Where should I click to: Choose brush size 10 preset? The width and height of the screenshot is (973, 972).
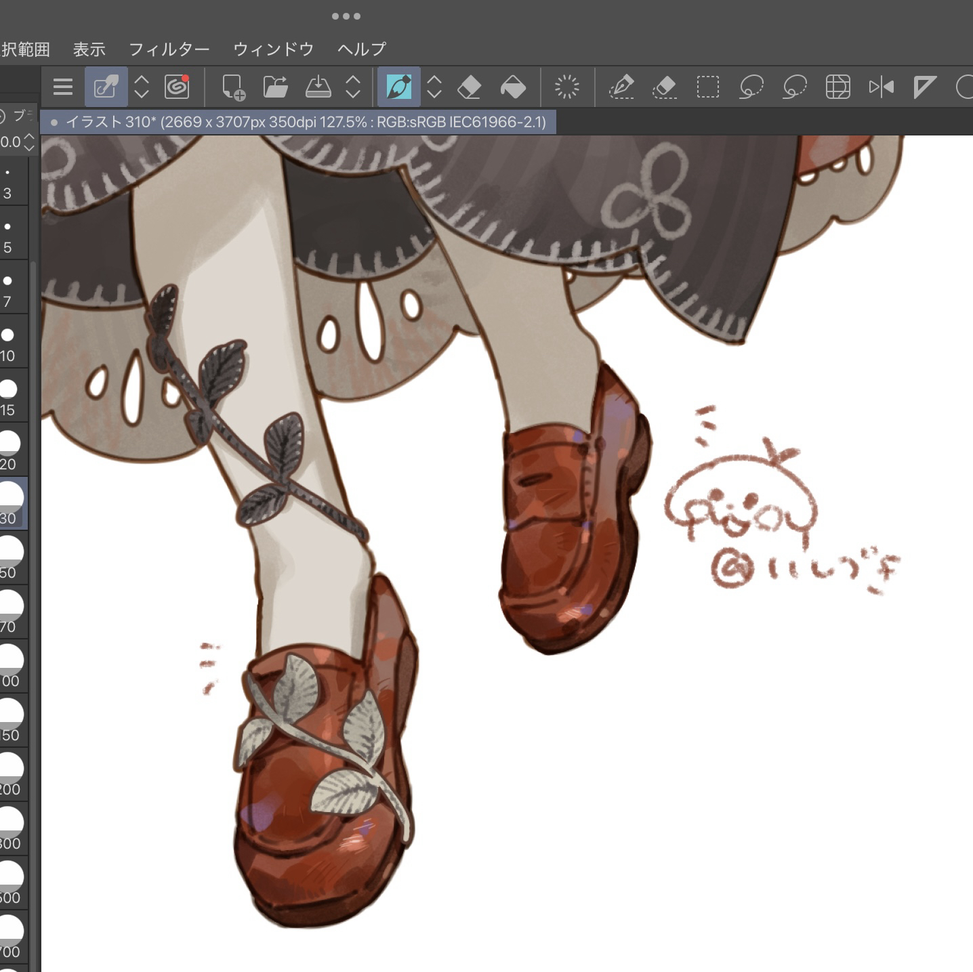(x=8, y=343)
